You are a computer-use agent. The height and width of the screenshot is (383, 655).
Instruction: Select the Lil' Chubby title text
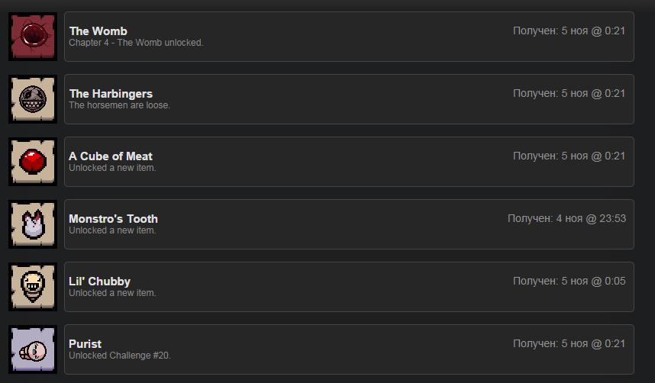pyautogui.click(x=99, y=282)
